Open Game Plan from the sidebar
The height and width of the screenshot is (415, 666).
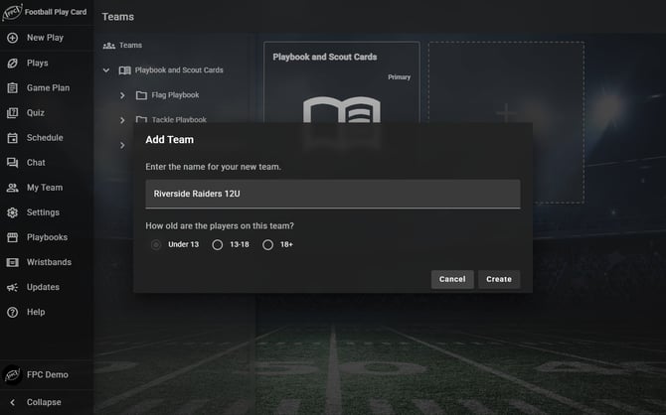(x=48, y=87)
